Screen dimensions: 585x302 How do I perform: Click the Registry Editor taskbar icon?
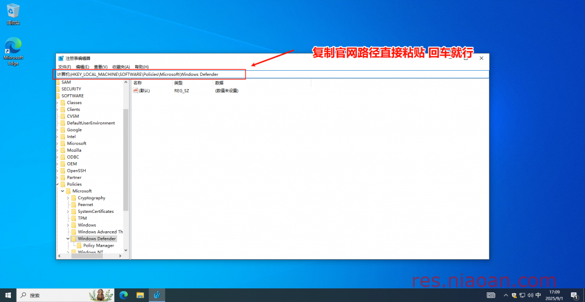click(x=157, y=295)
